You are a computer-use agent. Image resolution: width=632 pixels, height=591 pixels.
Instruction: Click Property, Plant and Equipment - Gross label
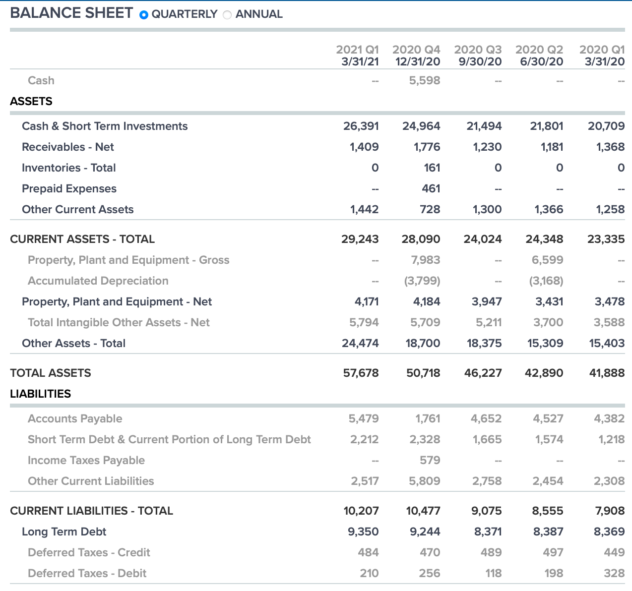128,260
